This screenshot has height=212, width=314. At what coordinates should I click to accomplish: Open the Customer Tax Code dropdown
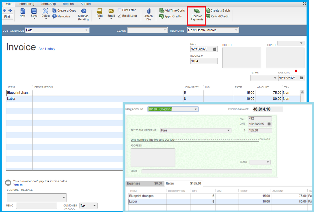tap(94, 206)
